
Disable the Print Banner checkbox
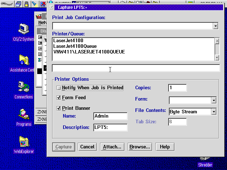(x=59, y=108)
